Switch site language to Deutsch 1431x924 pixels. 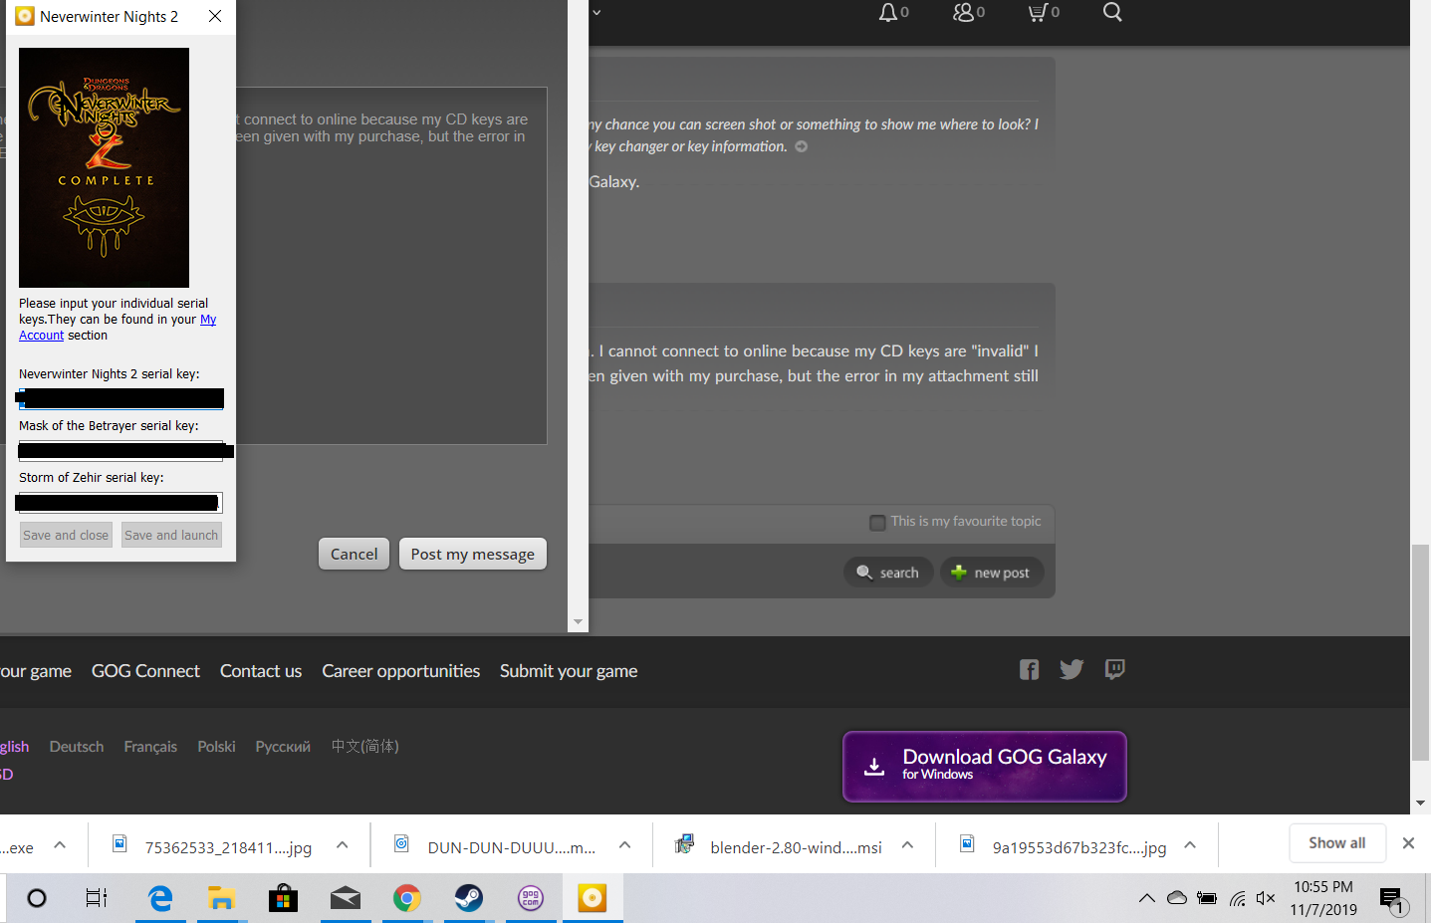[x=77, y=747]
